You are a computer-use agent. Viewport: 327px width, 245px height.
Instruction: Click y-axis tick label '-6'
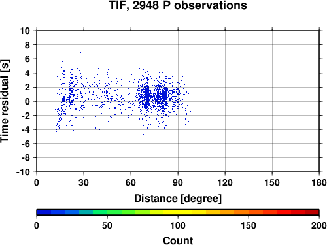[26, 144]
